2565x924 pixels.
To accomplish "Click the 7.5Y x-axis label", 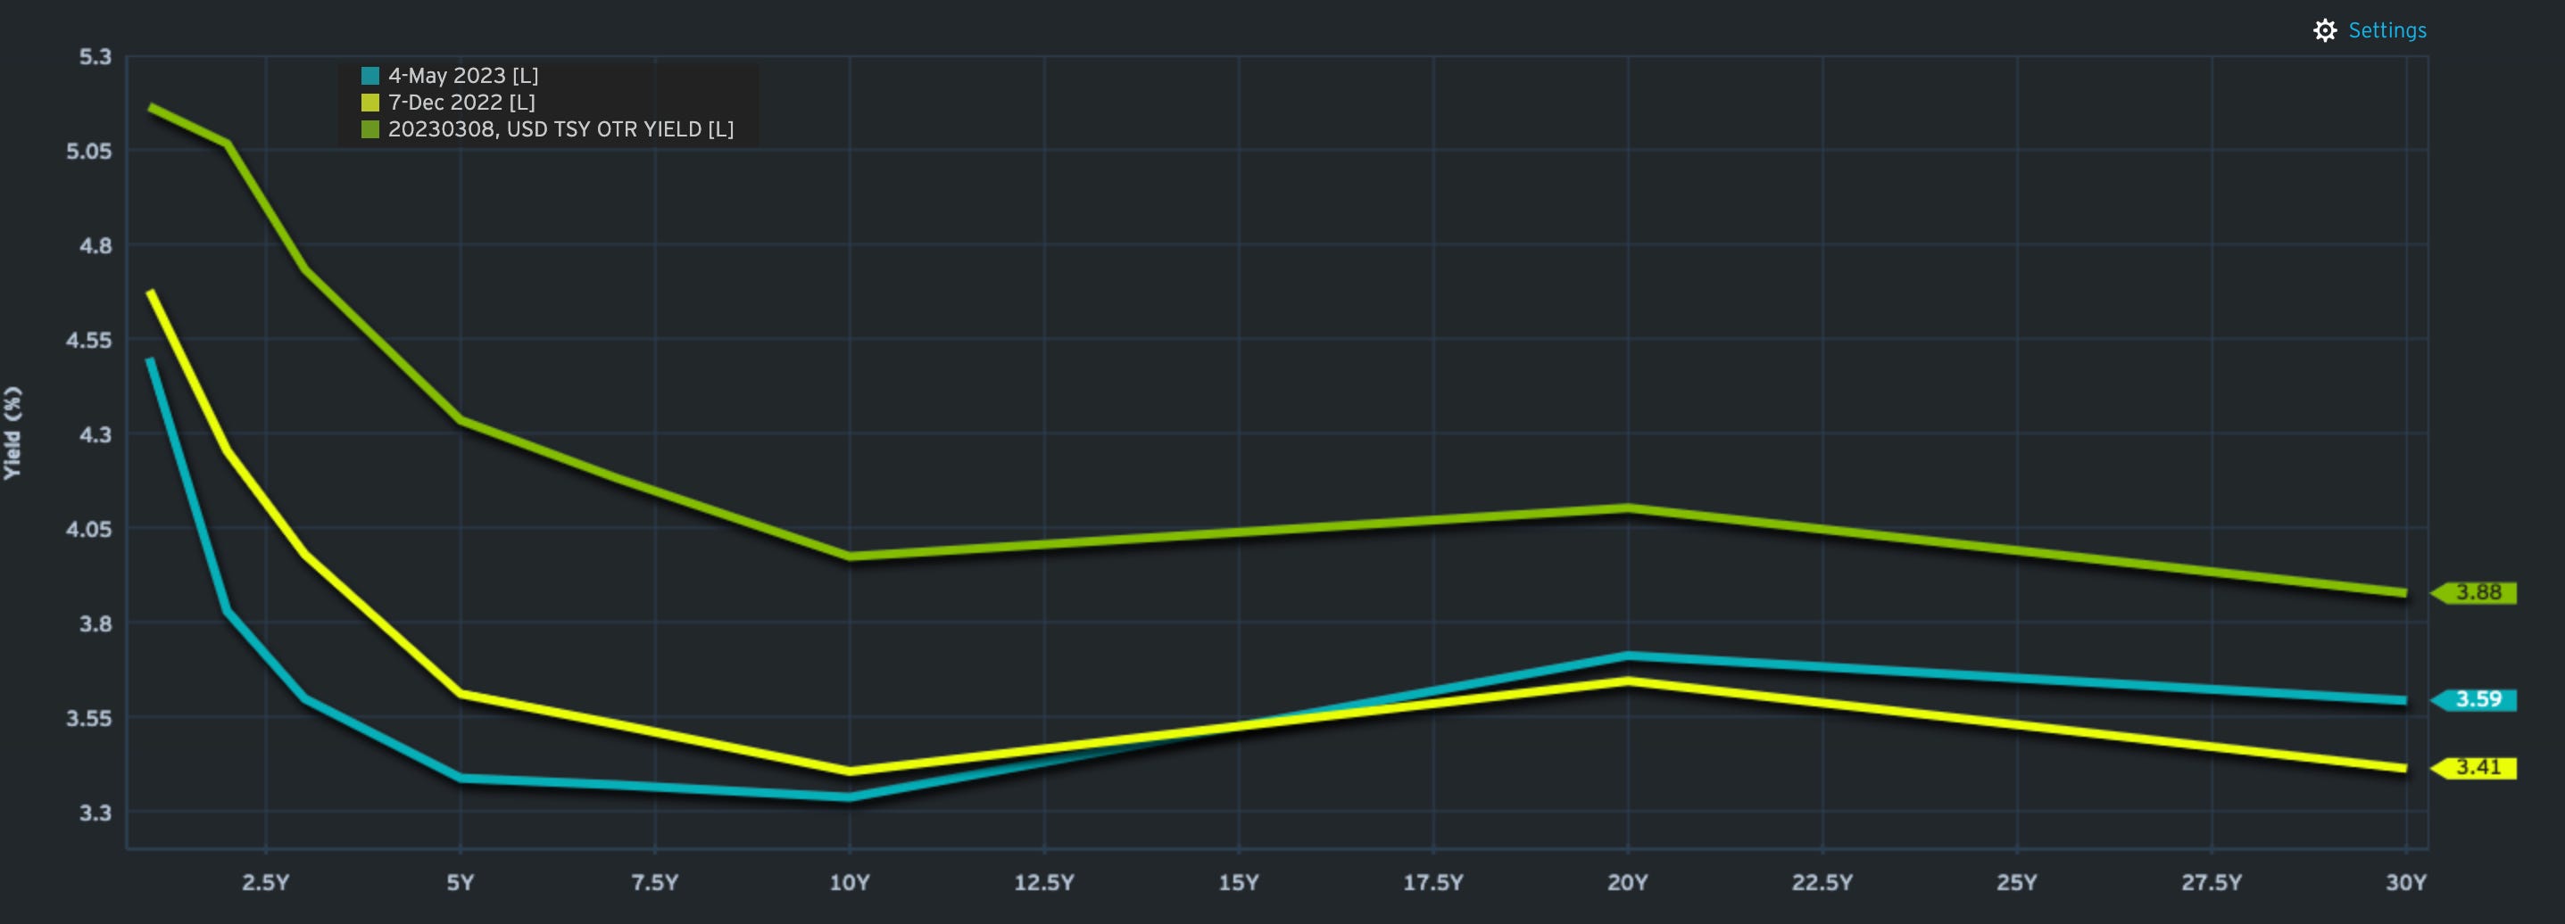I will (x=655, y=882).
